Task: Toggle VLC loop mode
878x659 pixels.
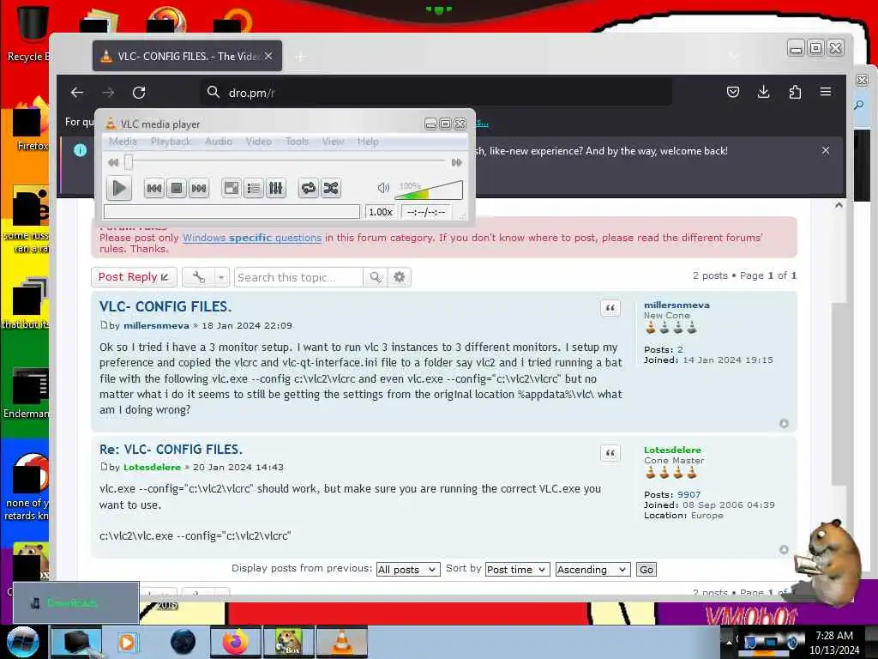Action: (308, 188)
